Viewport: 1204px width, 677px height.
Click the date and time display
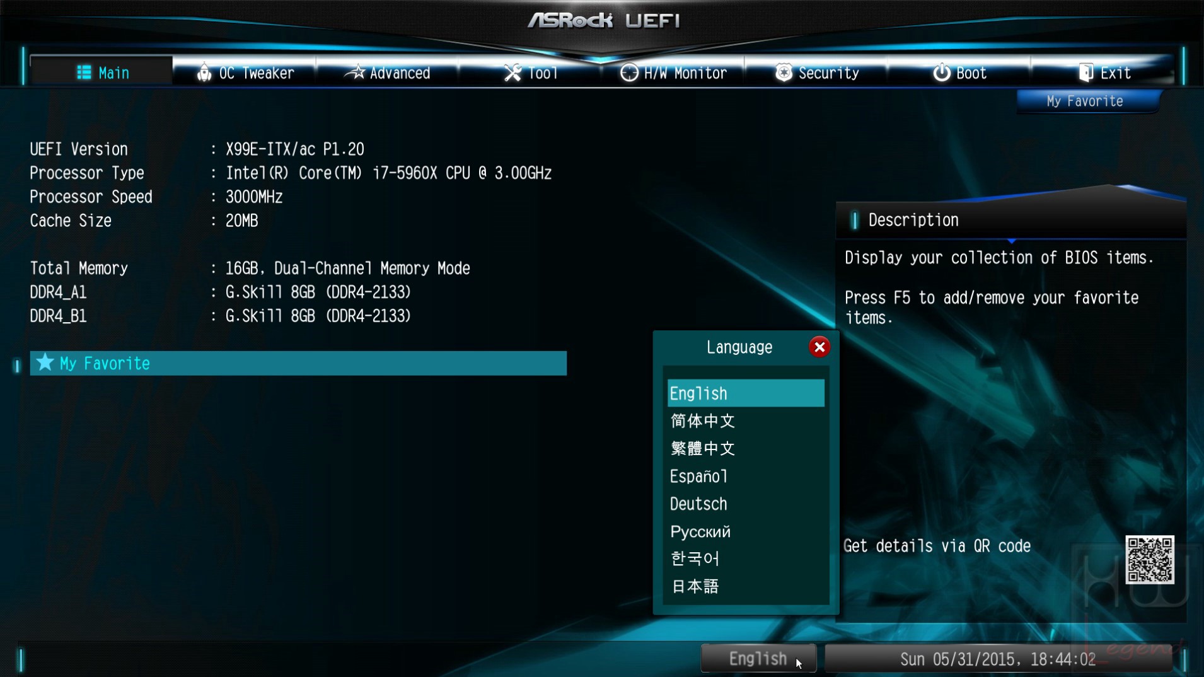tap(997, 659)
